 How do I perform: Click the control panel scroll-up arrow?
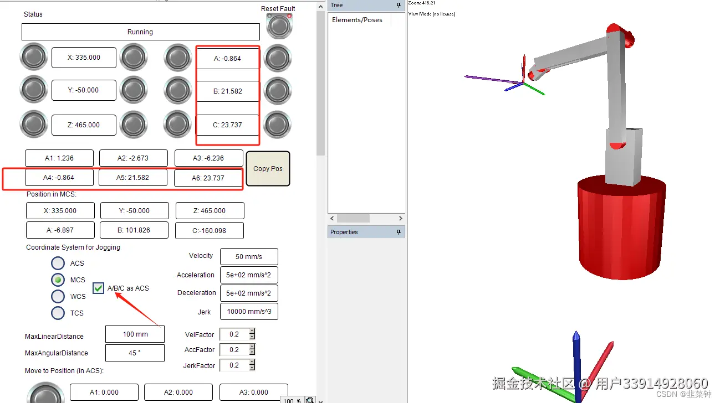[x=320, y=6]
